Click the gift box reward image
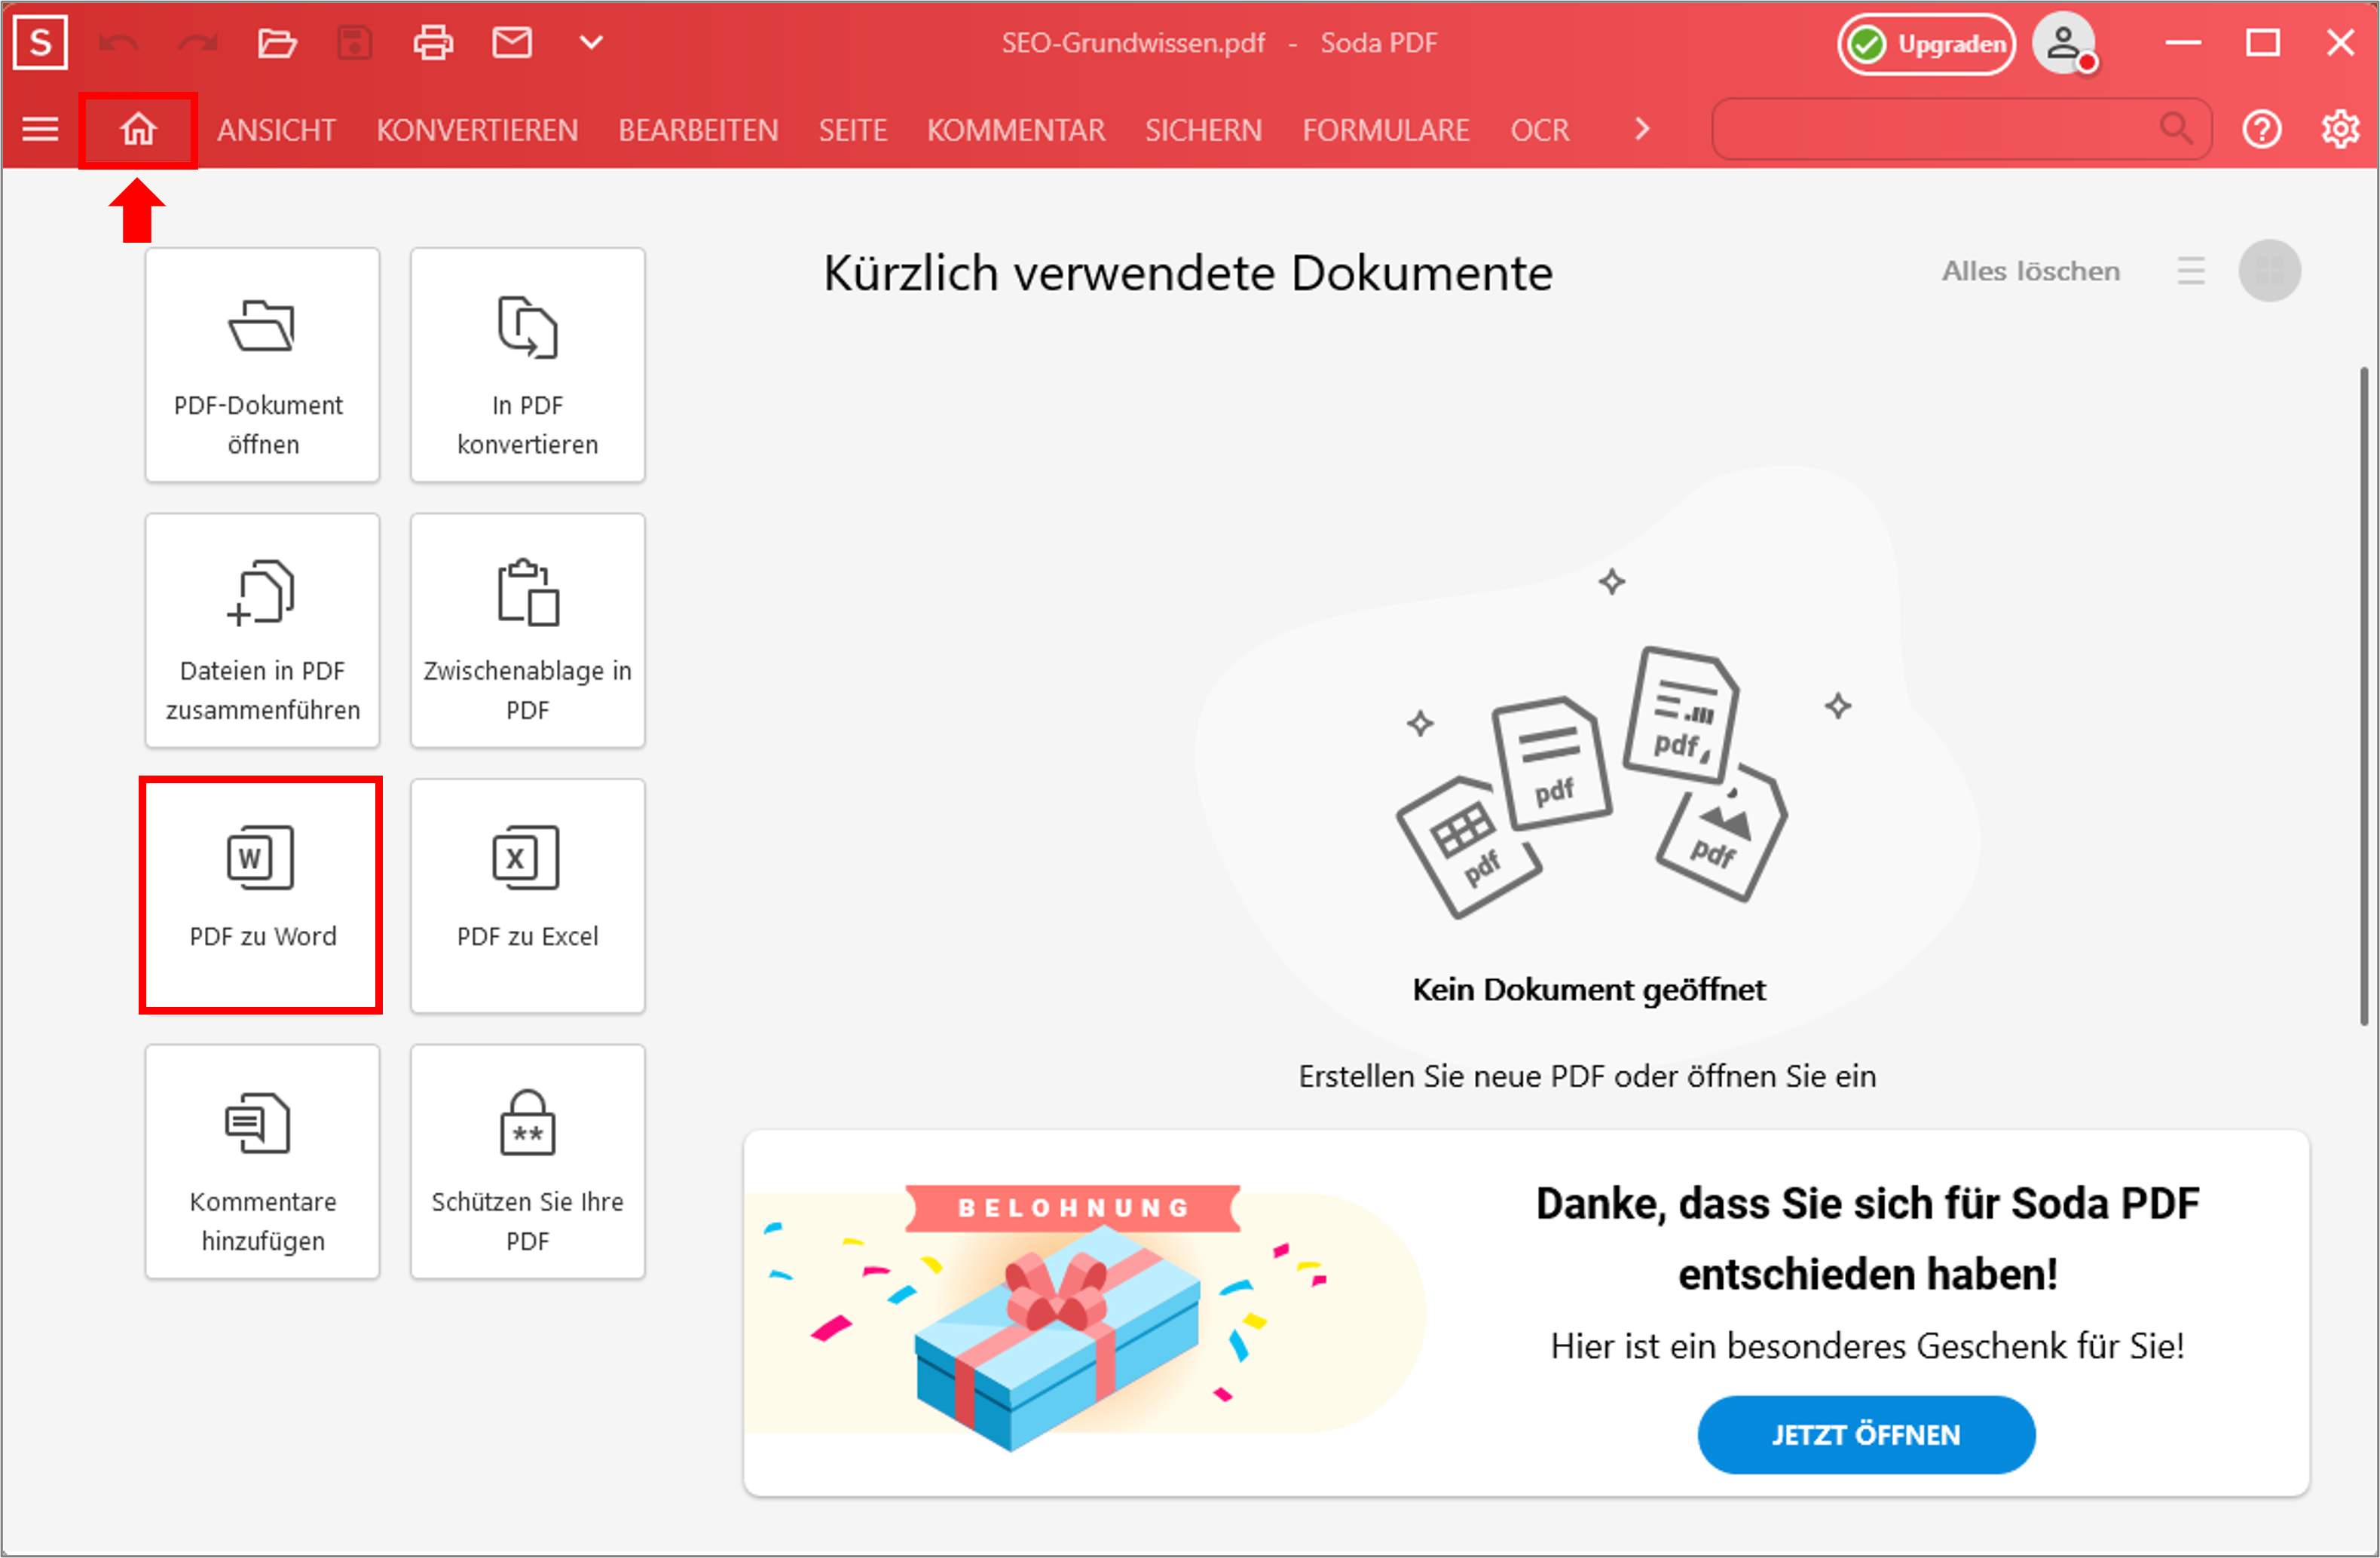Viewport: 2380px width, 1558px height. tap(1056, 1339)
